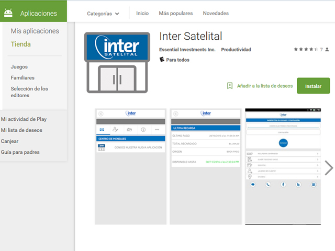Open developer Essential Investments Inc. page
335x251 pixels.
click(x=187, y=50)
